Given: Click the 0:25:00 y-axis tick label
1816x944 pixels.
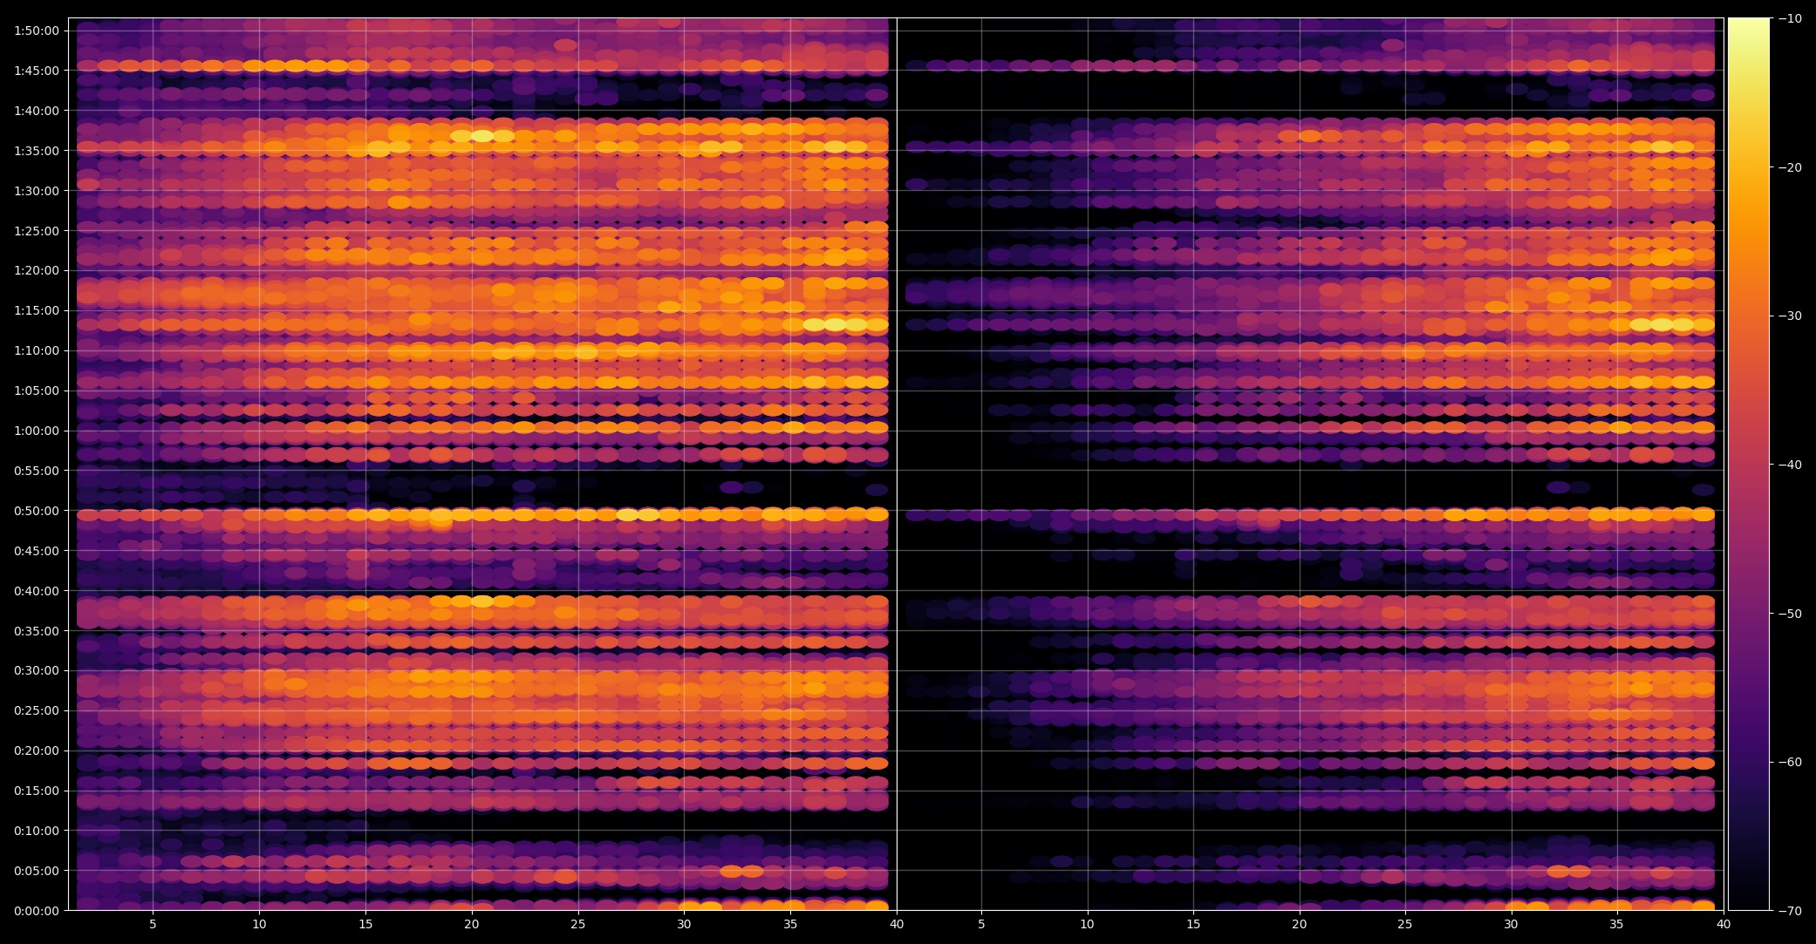Looking at the screenshot, I should click(37, 710).
